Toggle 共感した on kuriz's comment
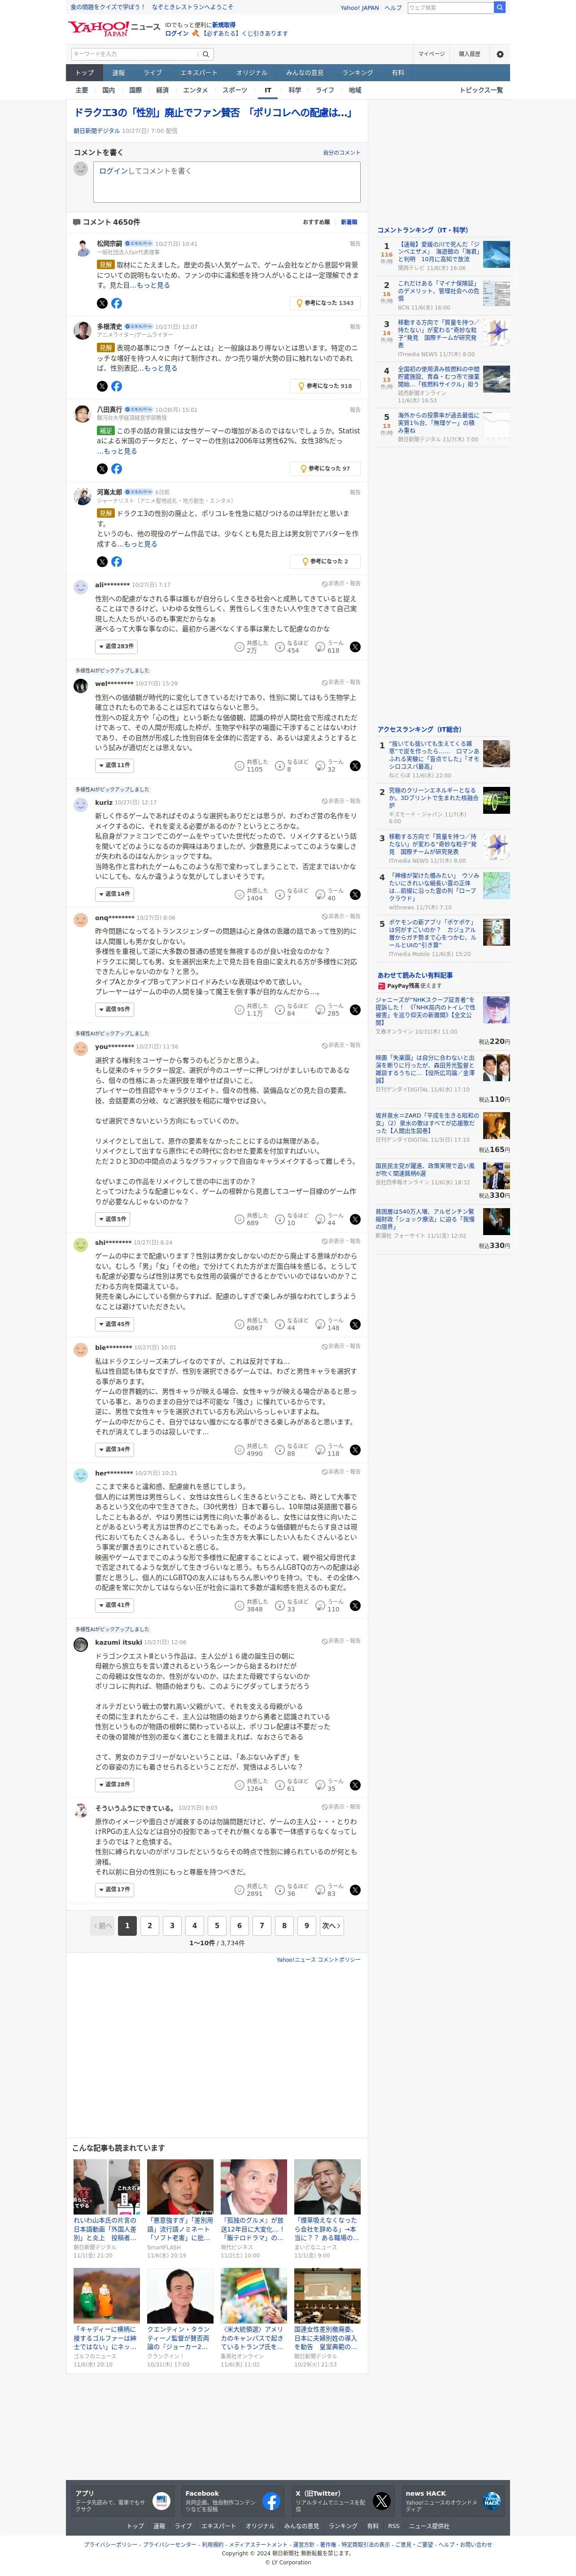 coord(251,894)
